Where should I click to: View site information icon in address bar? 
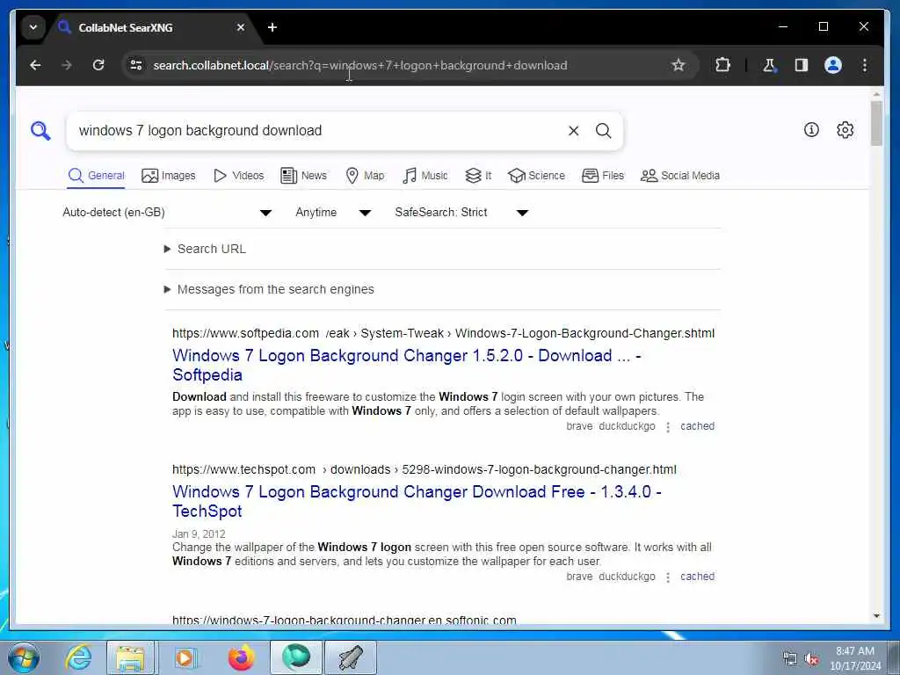coord(136,65)
